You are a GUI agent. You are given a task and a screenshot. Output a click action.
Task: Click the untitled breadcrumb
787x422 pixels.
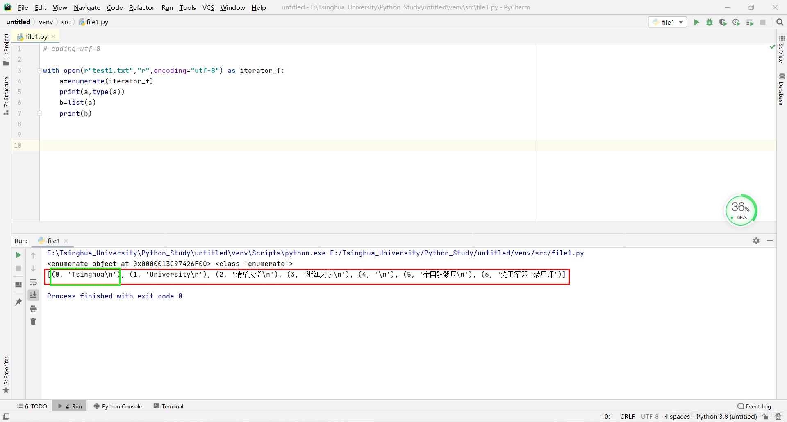coord(18,22)
